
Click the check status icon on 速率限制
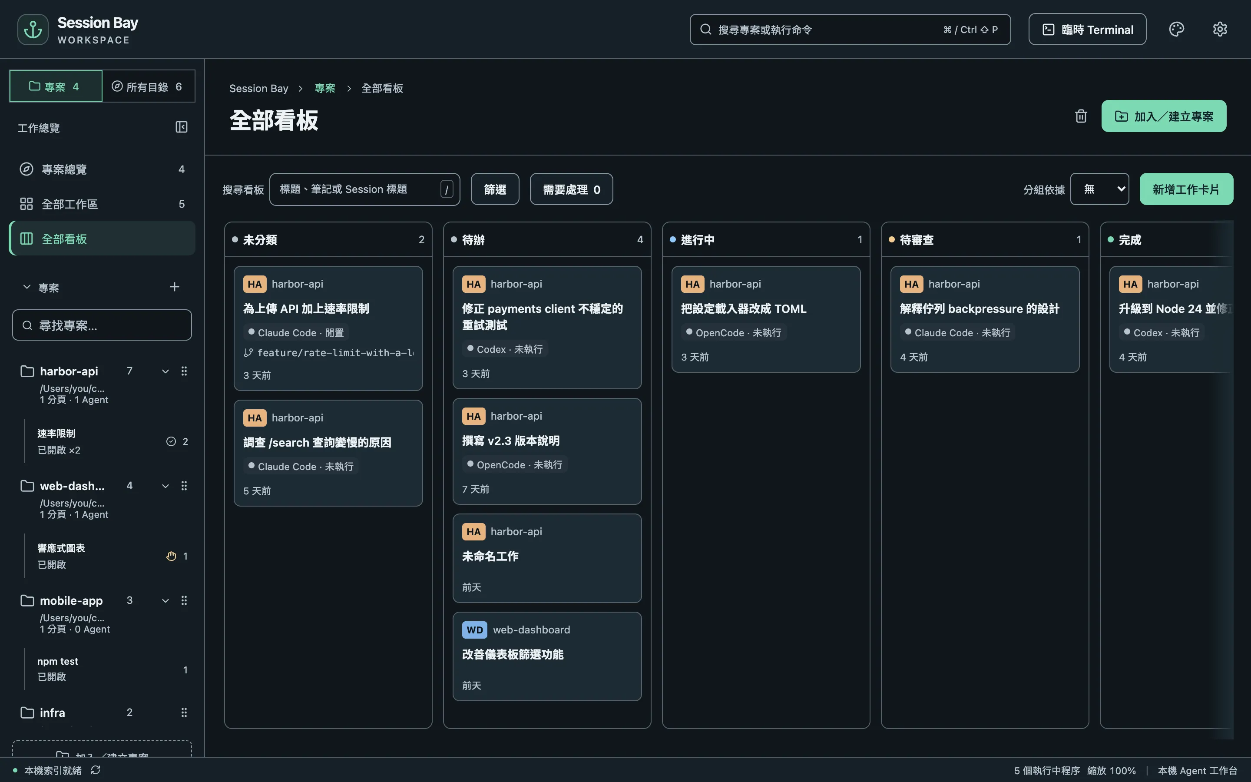click(171, 442)
